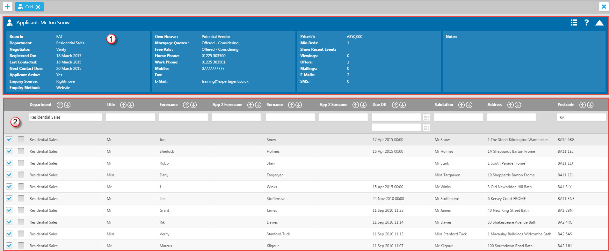Screen dimensions: 610x251
Task: Select postcode cell 'BA2 6AS'
Action: coord(565,234)
